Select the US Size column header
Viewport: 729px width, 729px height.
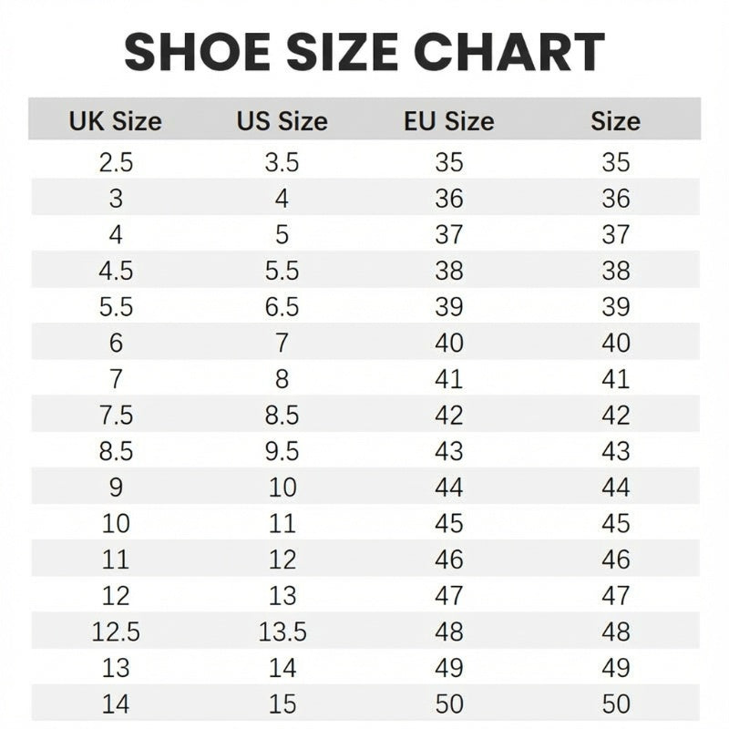(x=282, y=121)
